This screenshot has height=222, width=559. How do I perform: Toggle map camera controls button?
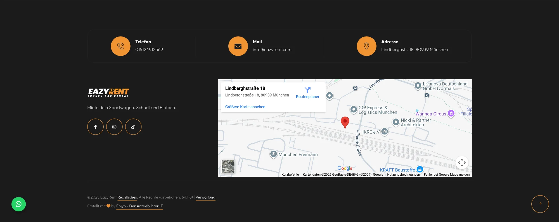[x=462, y=163]
